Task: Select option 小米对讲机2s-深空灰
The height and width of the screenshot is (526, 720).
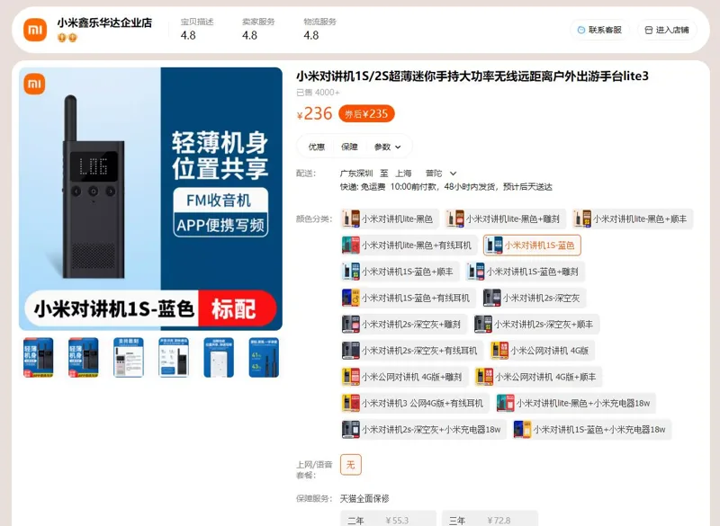Action: tap(534, 298)
